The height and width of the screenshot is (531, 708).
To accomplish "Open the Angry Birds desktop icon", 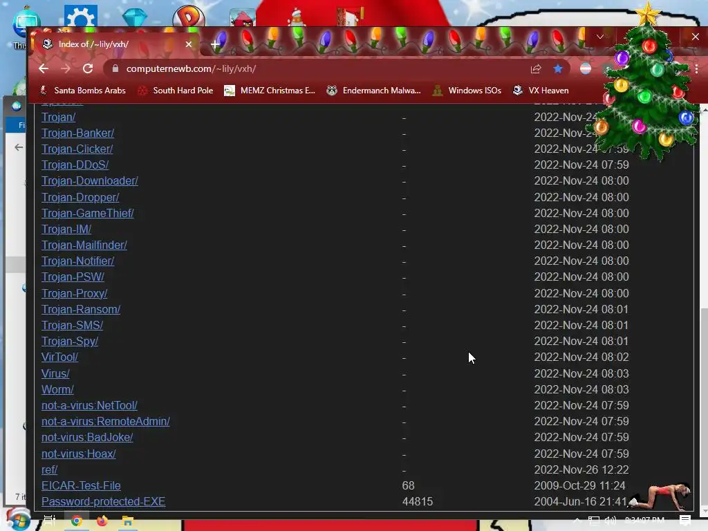I will click(x=243, y=18).
